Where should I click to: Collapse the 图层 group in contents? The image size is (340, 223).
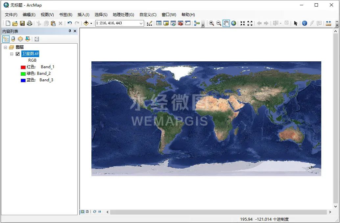click(5, 47)
